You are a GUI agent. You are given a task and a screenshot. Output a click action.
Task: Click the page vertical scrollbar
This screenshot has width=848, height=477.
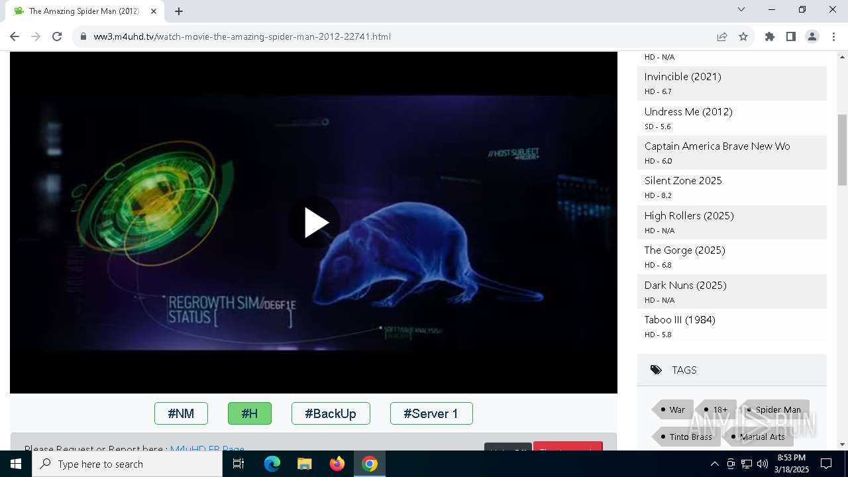[842, 150]
